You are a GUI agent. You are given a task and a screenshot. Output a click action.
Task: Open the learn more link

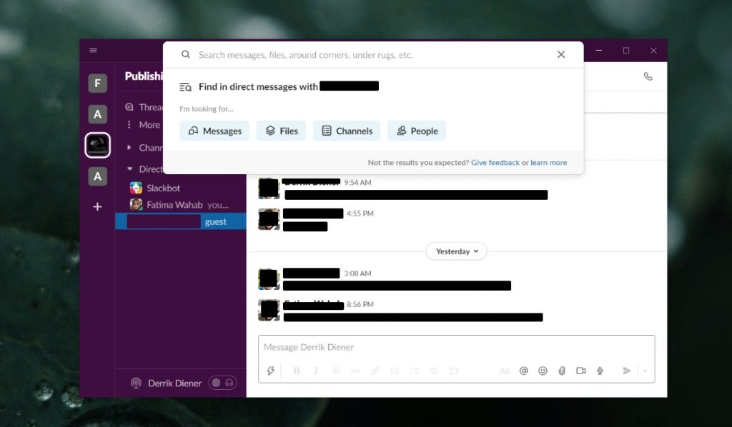click(549, 163)
